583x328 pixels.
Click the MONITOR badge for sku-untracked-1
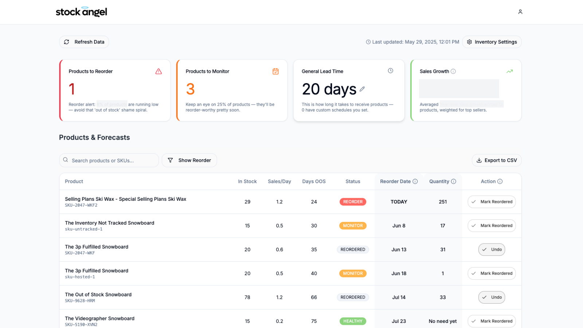click(x=353, y=226)
